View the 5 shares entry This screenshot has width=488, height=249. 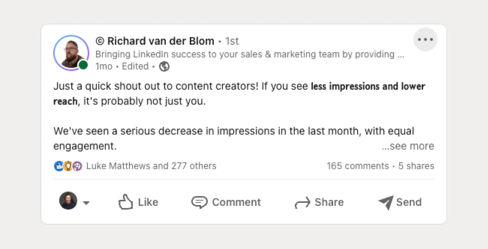click(x=416, y=166)
